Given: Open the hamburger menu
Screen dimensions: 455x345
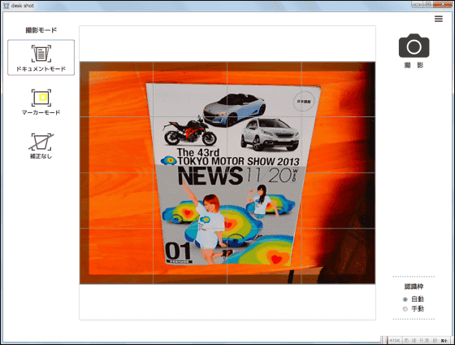Looking at the screenshot, I should point(439,19).
